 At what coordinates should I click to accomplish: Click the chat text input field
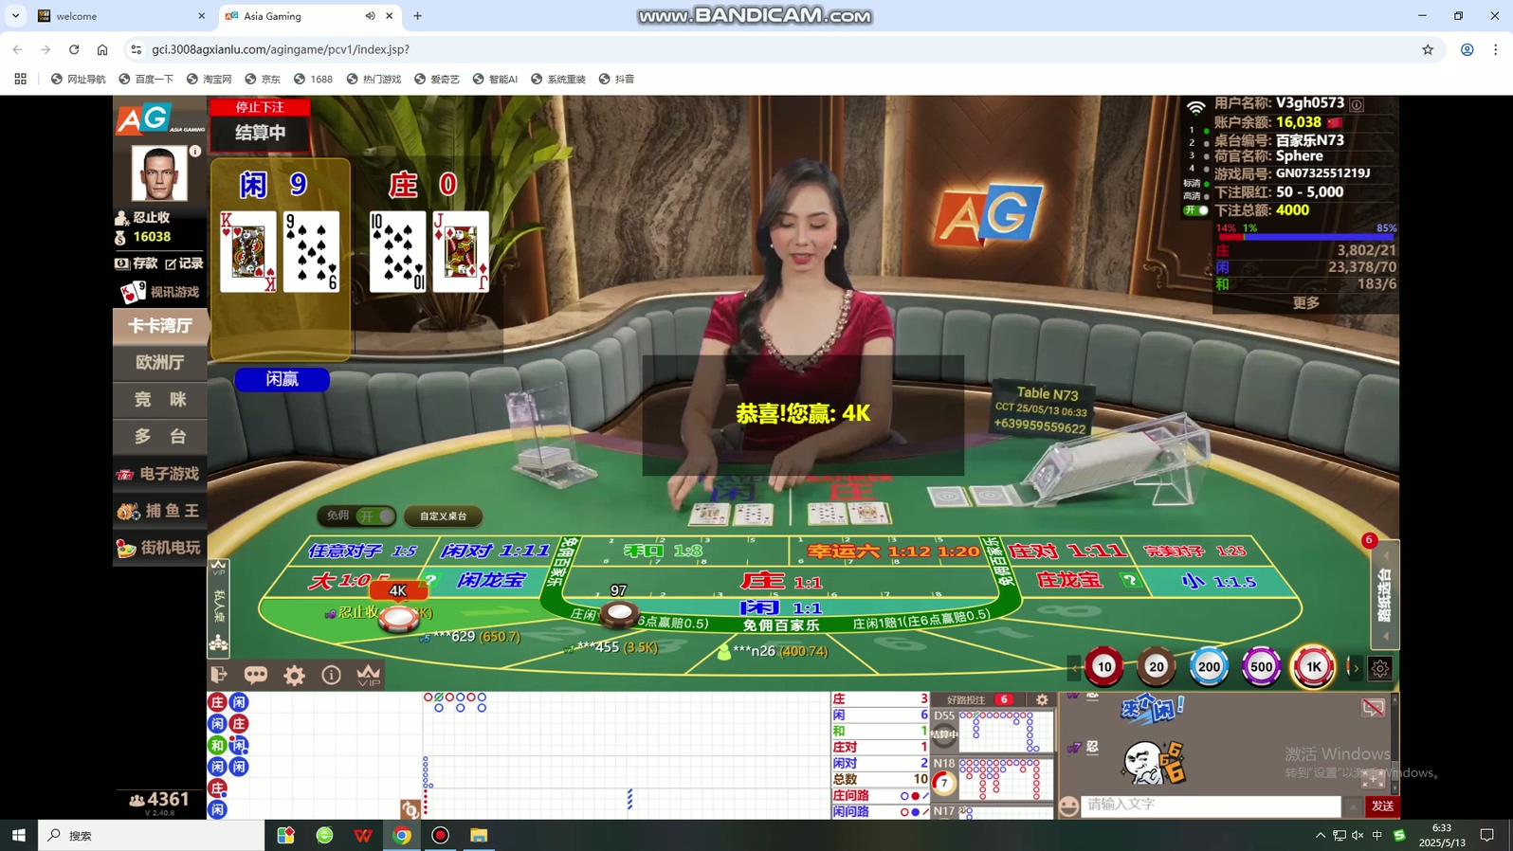(1210, 805)
